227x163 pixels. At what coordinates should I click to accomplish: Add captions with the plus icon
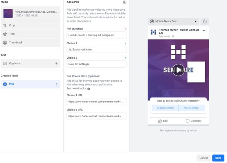tap(56, 63)
